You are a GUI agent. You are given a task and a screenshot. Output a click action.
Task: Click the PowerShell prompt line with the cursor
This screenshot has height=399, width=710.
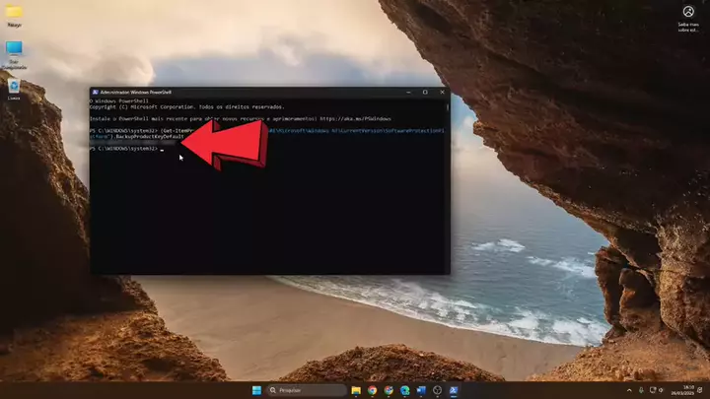pyautogui.click(x=158, y=149)
